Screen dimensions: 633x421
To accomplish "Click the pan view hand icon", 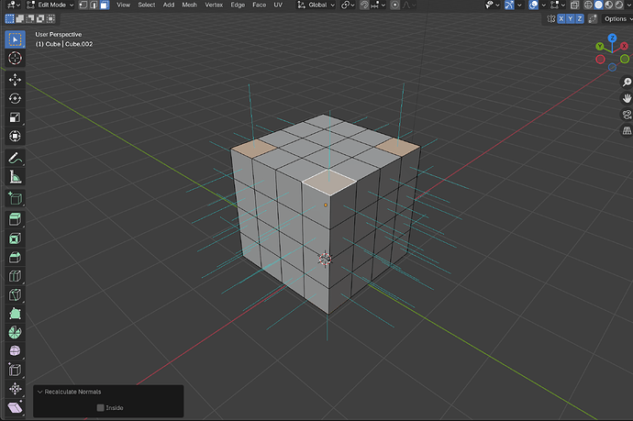I will pyautogui.click(x=627, y=98).
